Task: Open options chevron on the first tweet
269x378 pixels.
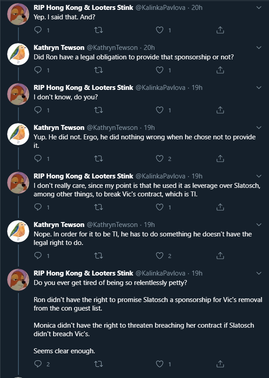Action: pyautogui.click(x=259, y=8)
